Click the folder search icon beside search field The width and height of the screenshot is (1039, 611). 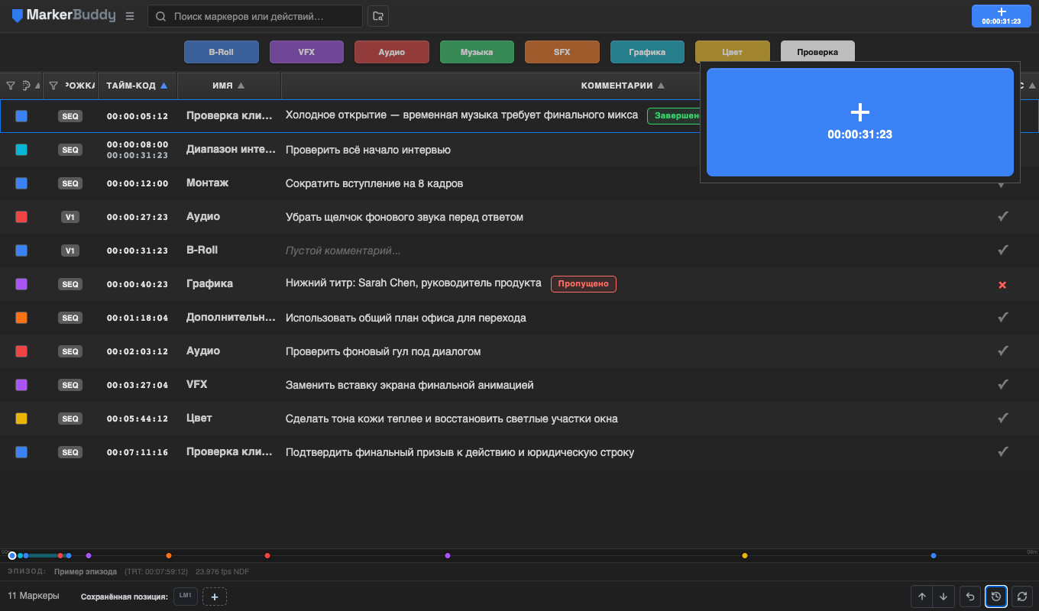pos(377,16)
